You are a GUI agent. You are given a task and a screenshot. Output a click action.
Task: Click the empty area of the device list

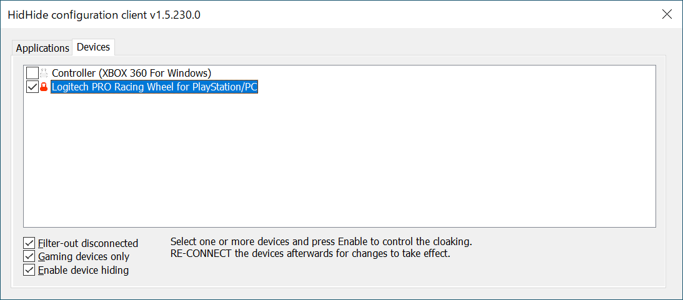(x=339, y=161)
